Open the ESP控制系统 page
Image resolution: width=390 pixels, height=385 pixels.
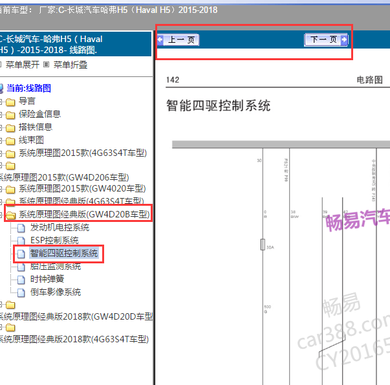(x=54, y=240)
